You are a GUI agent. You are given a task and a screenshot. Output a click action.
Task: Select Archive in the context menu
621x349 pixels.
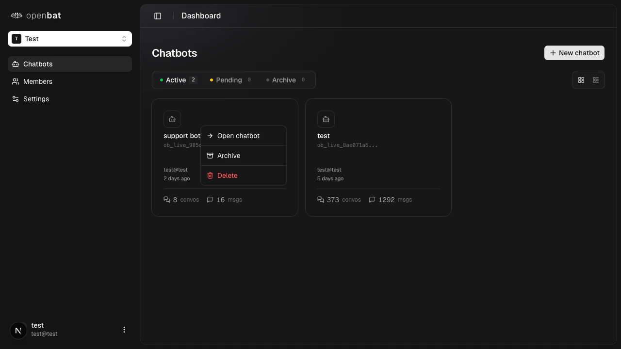pos(229,156)
